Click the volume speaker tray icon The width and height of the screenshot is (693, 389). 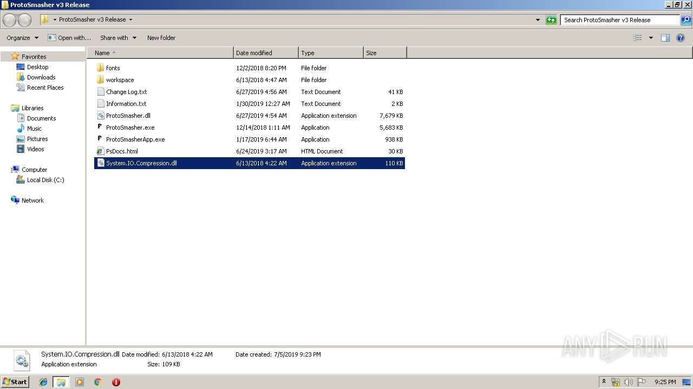pos(629,382)
